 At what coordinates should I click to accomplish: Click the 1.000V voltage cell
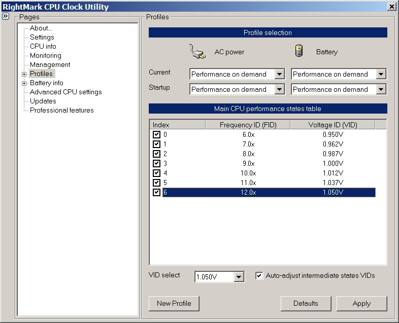[x=333, y=163]
